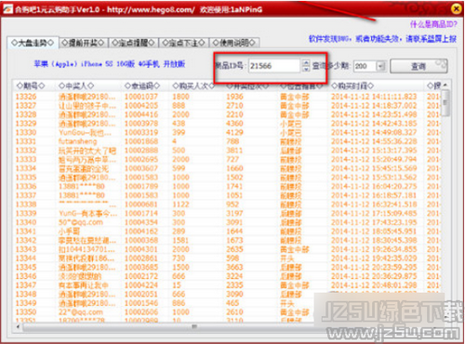This screenshot has height=344, width=465.
Task: Sort by the 期号 column header
Action: click(31, 86)
